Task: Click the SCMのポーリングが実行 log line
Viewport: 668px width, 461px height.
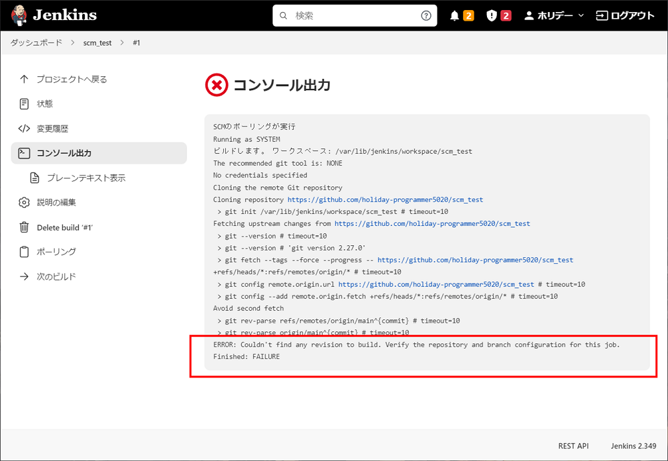Action: (255, 127)
